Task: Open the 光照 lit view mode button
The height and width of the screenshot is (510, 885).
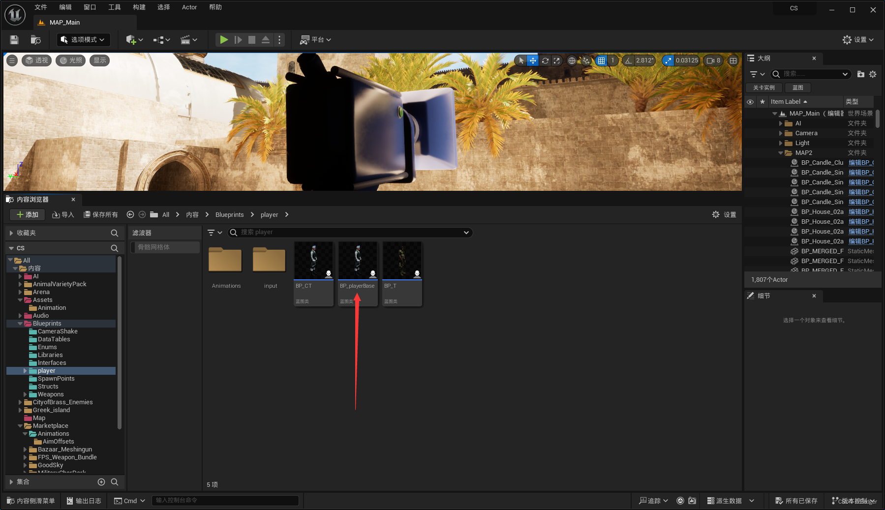Action: 70,60
